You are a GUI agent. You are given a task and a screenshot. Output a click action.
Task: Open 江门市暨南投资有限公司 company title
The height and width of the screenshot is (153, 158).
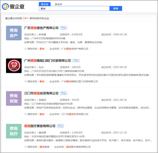(x=41, y=93)
